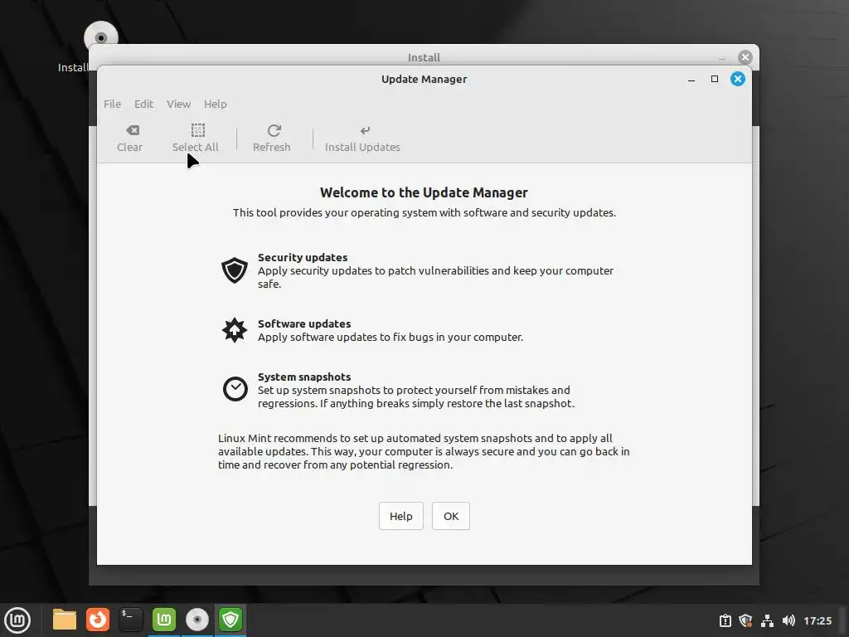
Task: Open the network connection tray icon
Action: tap(767, 620)
